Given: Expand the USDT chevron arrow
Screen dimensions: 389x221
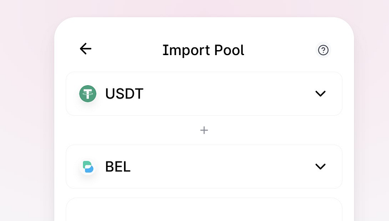Looking at the screenshot, I should (x=320, y=94).
